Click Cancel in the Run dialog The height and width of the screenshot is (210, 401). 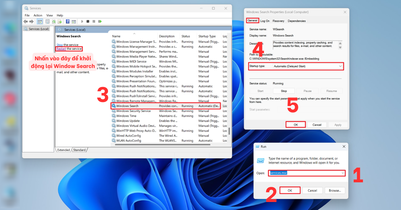(x=312, y=190)
